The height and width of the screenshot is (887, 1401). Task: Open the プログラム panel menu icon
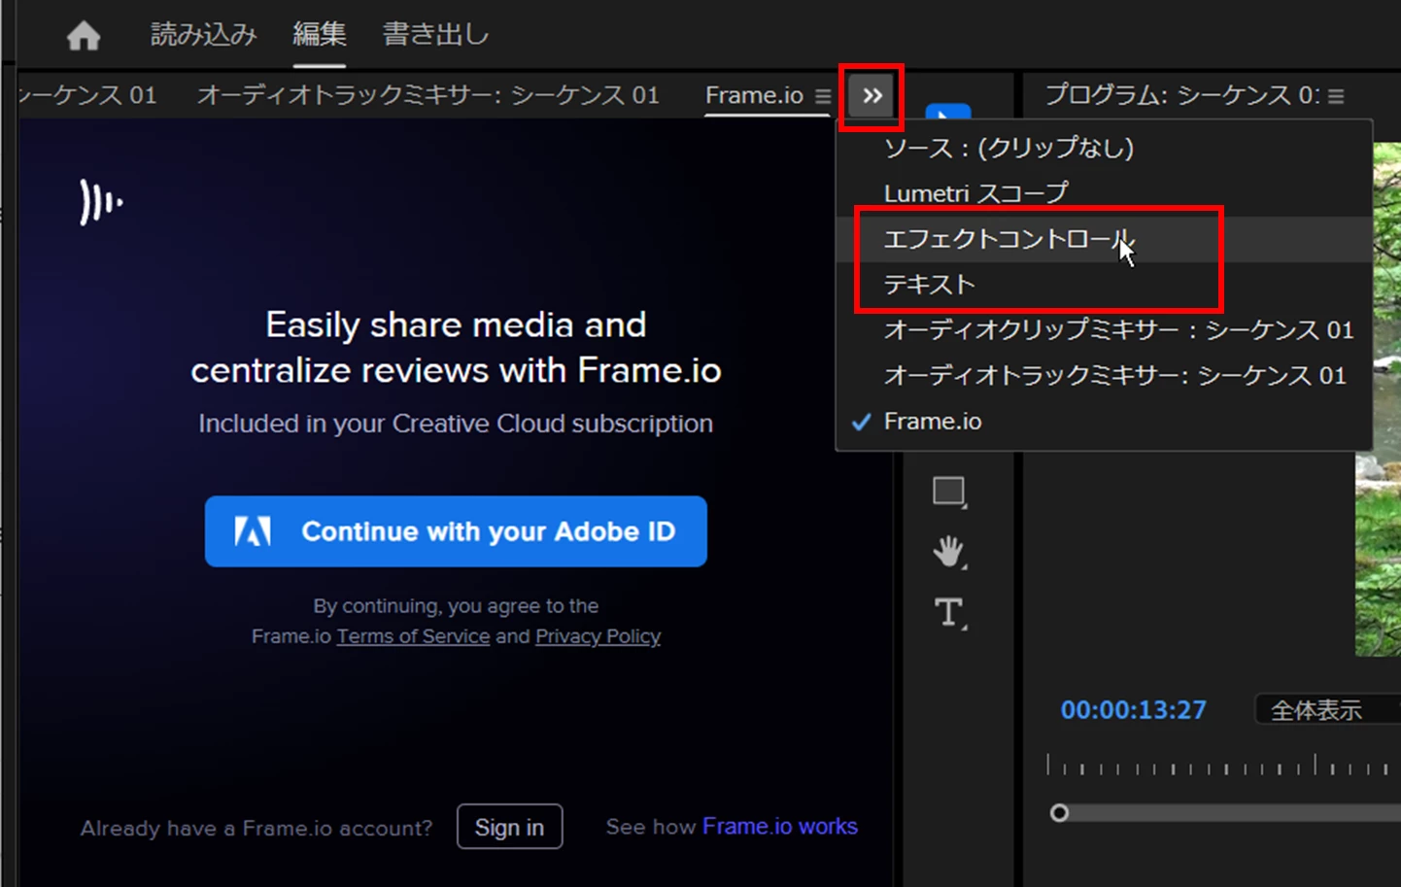[1337, 96]
